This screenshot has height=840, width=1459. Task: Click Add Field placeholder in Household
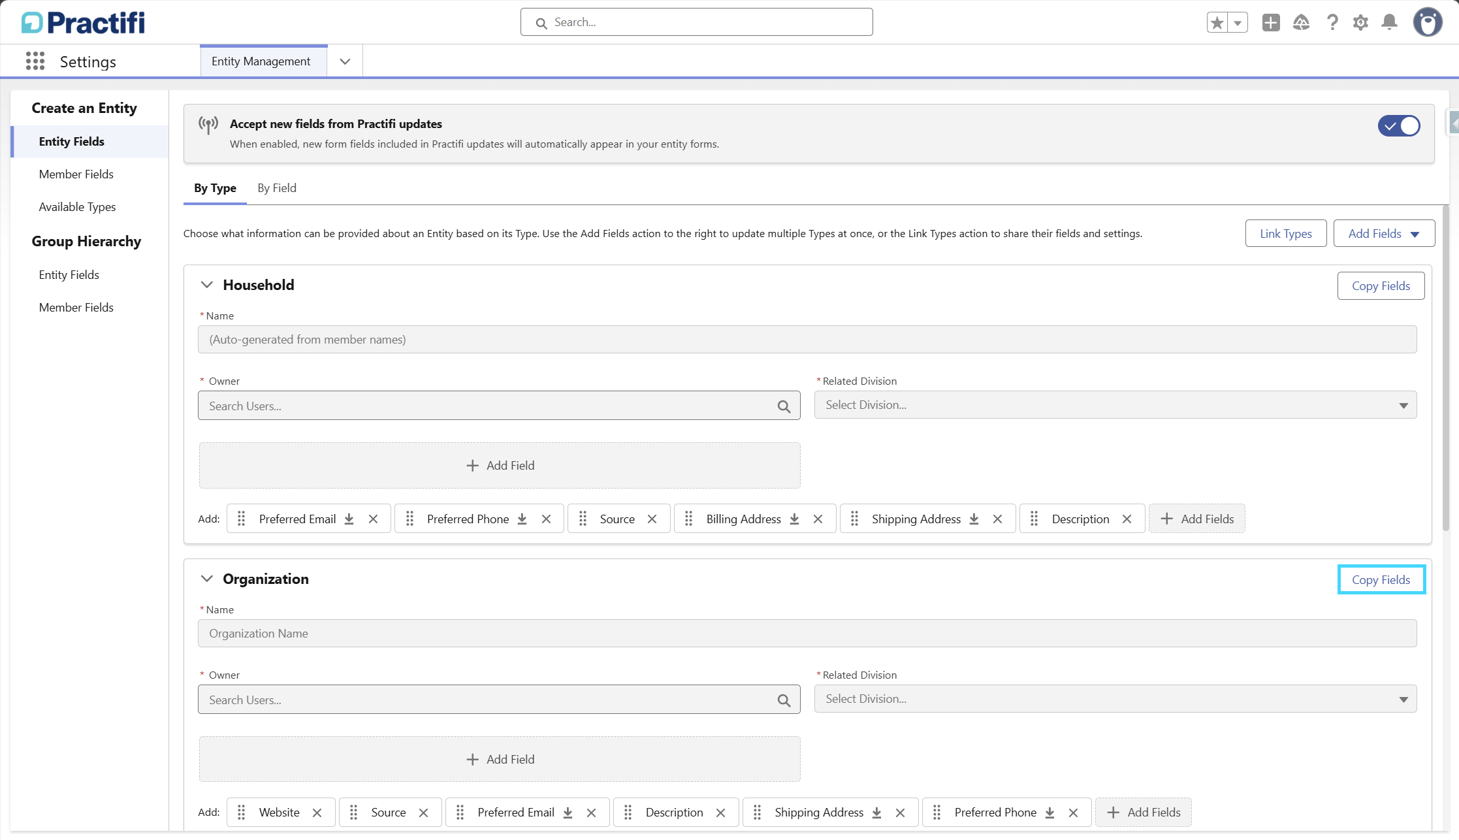tap(500, 466)
